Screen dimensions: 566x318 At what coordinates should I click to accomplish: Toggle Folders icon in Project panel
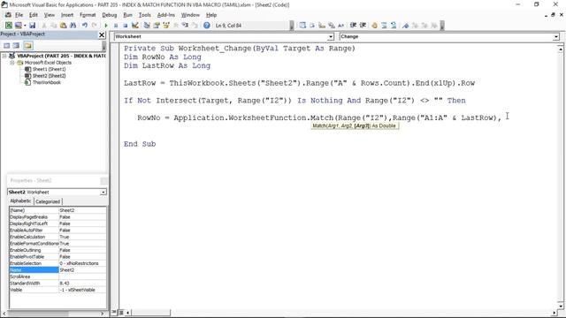pos(28,45)
